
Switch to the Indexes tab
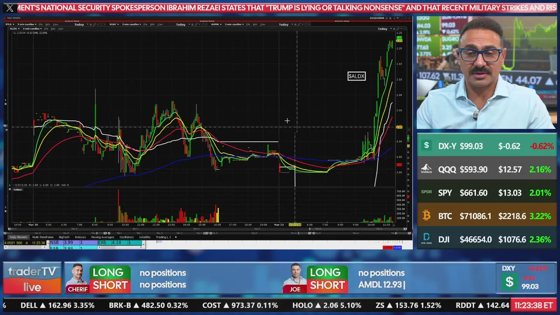pos(80,237)
